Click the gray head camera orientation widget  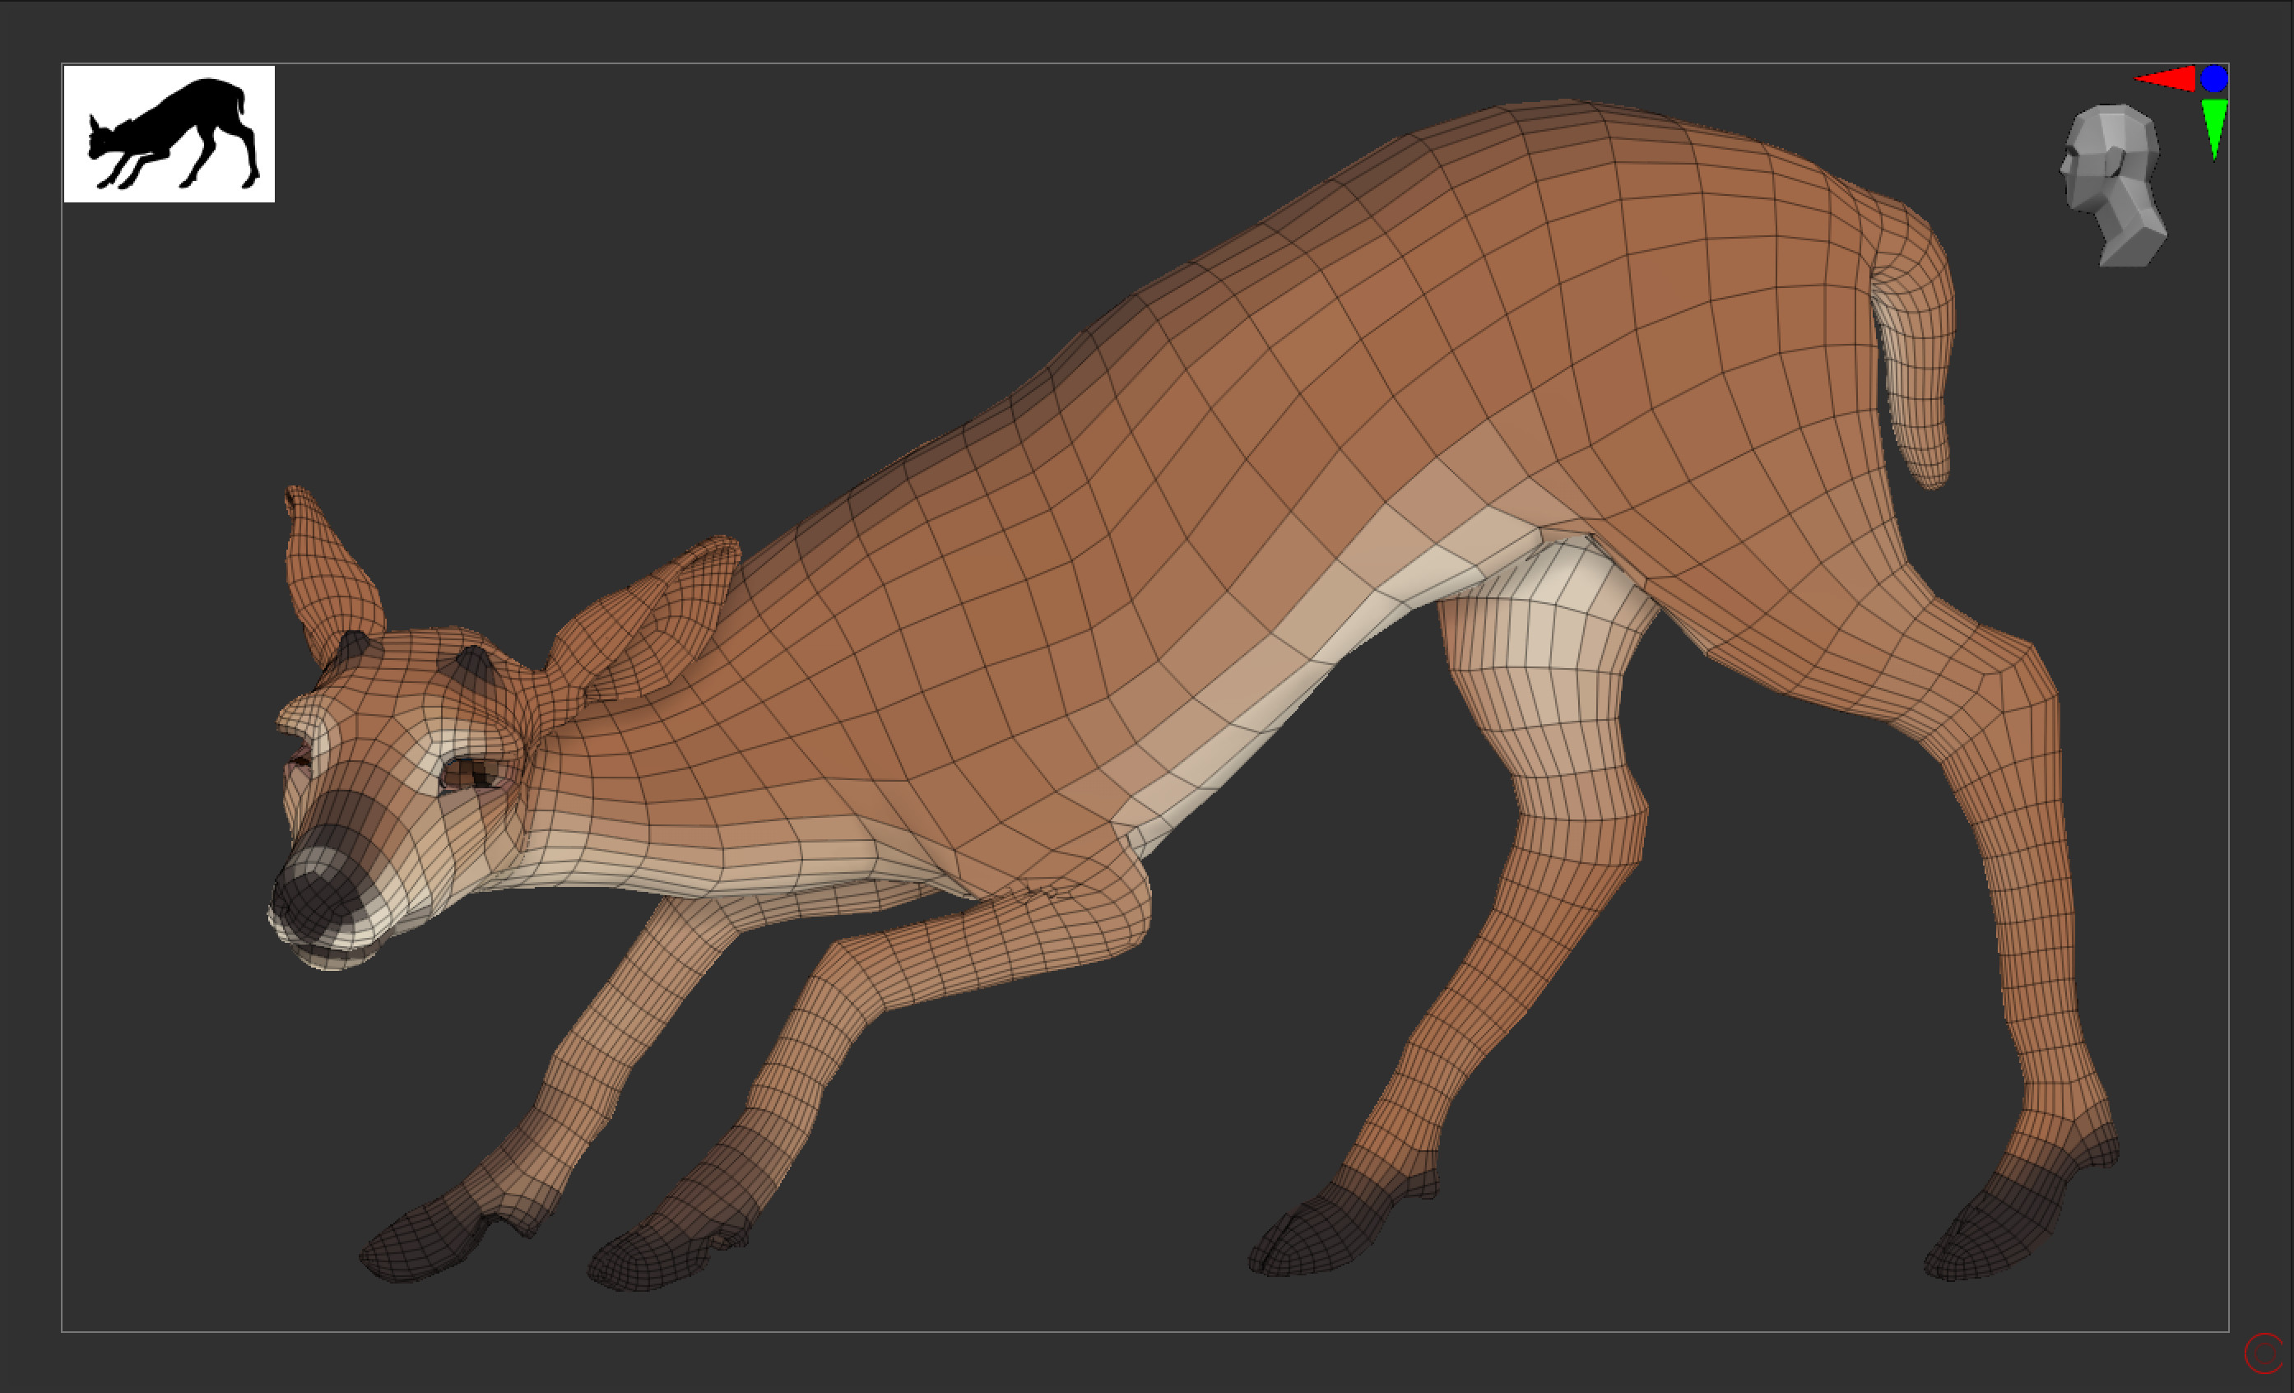click(2112, 185)
